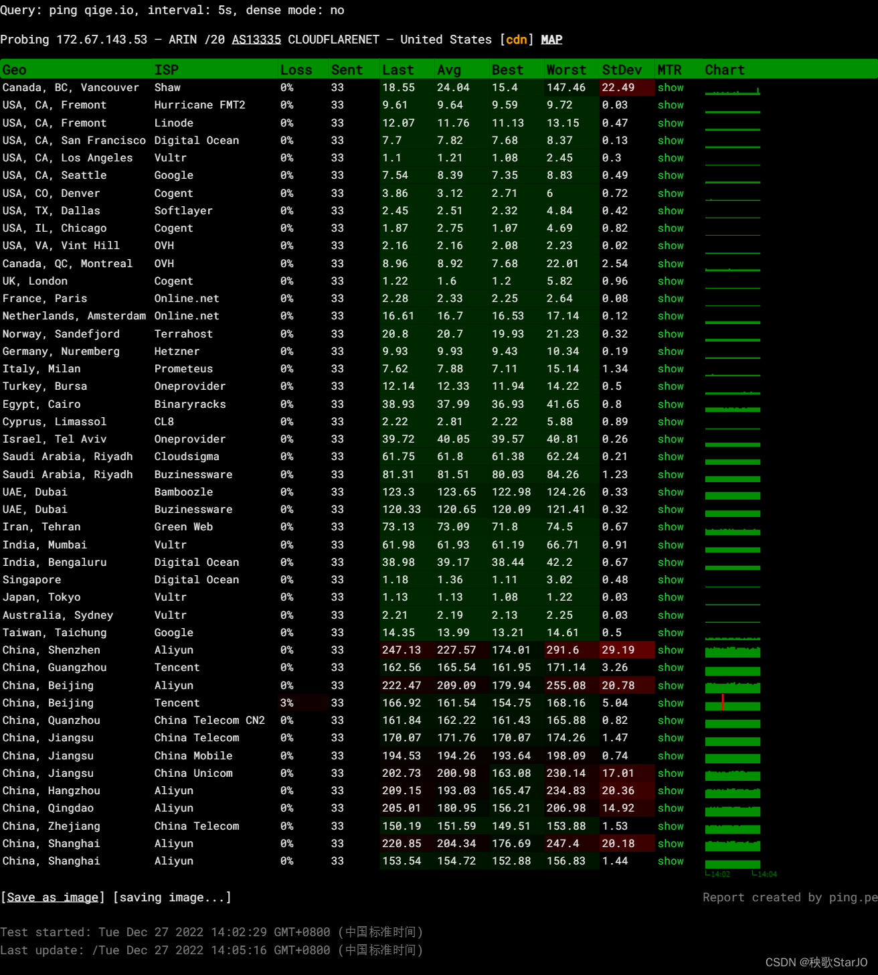The image size is (878, 975).
Task: Show MTR for Jiangsu China Mobile row
Action: point(671,756)
